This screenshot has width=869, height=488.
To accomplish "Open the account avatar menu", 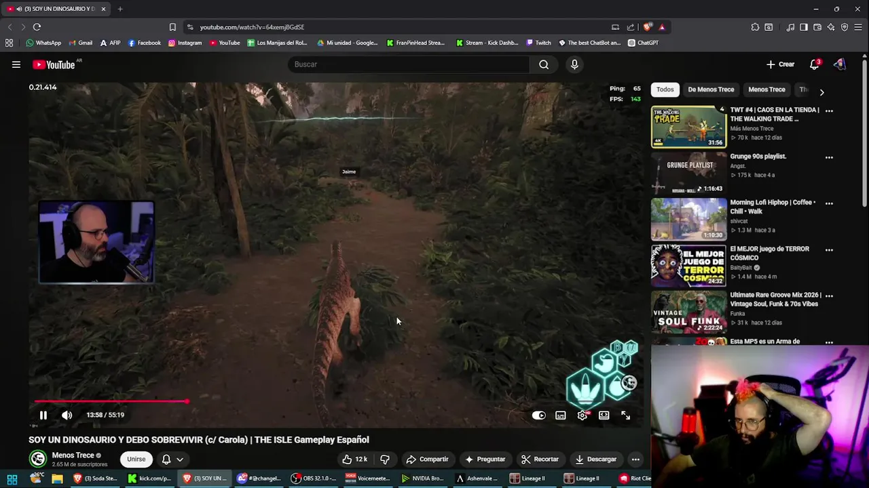I will point(839,64).
